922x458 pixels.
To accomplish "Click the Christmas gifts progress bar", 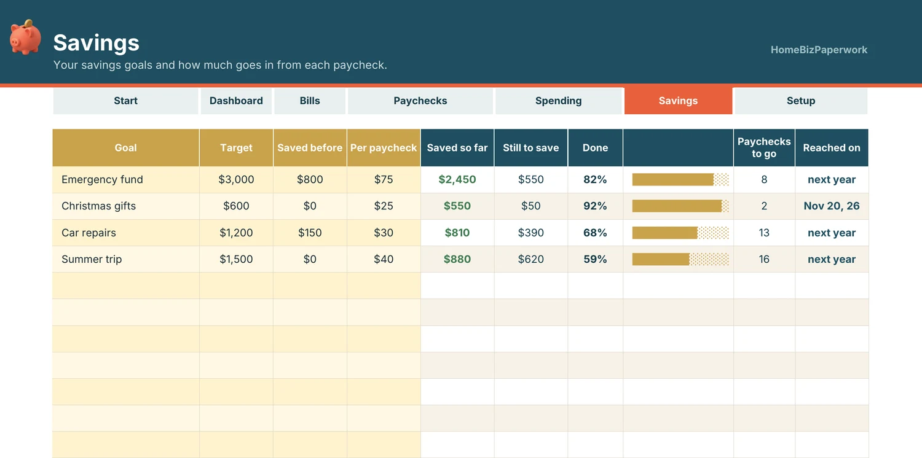I will [680, 206].
